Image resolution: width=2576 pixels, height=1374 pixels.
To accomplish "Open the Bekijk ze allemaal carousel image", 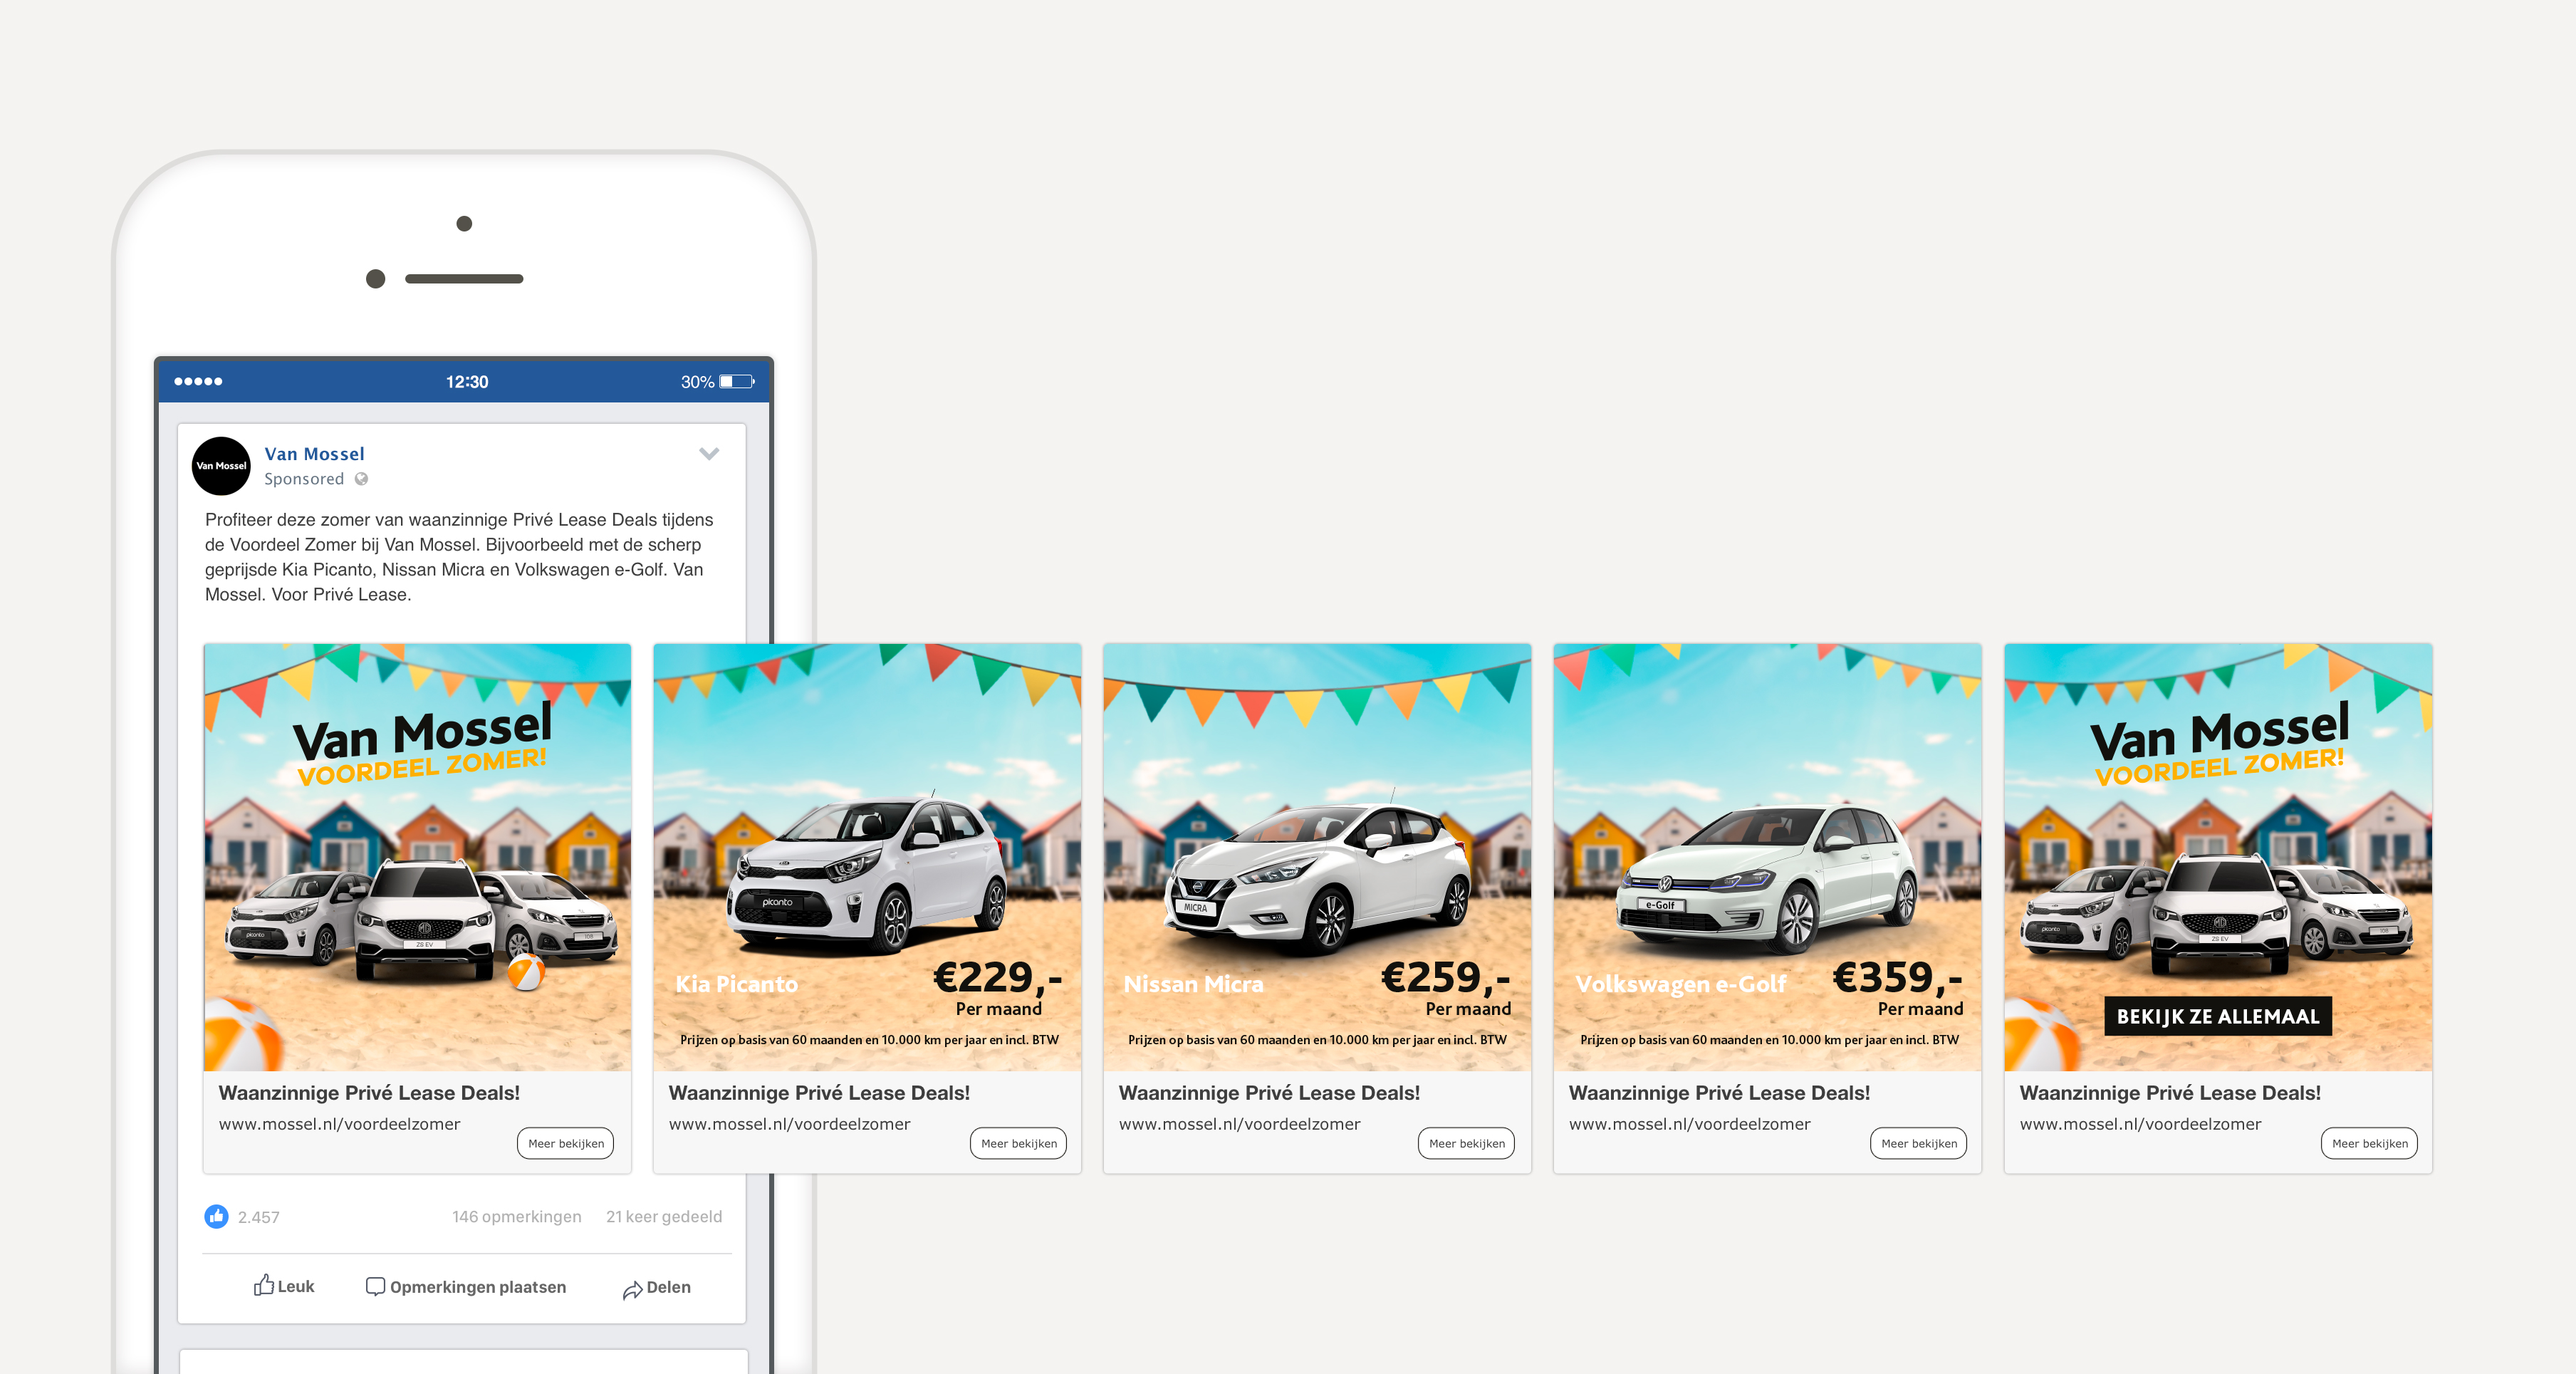I will pyautogui.click(x=2218, y=857).
